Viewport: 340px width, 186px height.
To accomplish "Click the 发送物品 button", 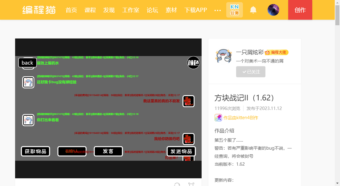I will [181, 151].
